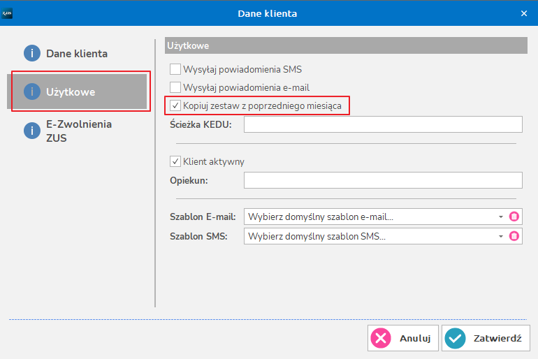Switch to the Dane klienta section
The height and width of the screenshot is (359, 538).
pos(78,53)
